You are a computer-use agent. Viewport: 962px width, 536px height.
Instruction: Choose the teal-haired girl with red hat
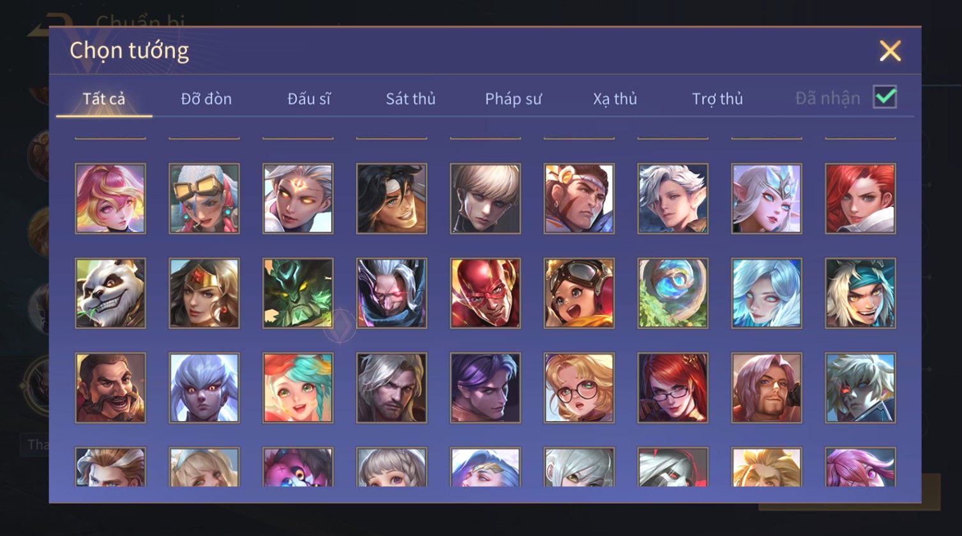point(298,388)
